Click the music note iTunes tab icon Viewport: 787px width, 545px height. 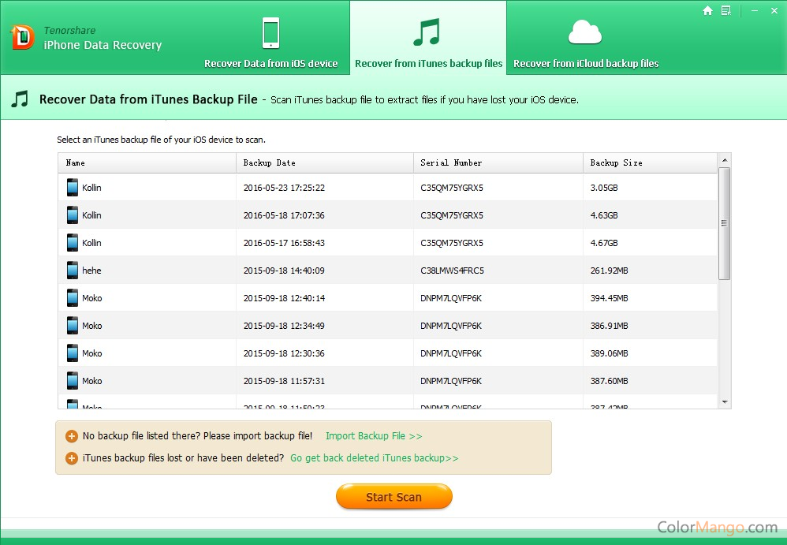(x=427, y=32)
